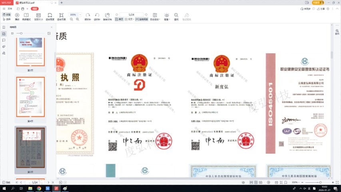
Task: Collapse the ribbon with the chevron
Action: [x=337, y=9]
